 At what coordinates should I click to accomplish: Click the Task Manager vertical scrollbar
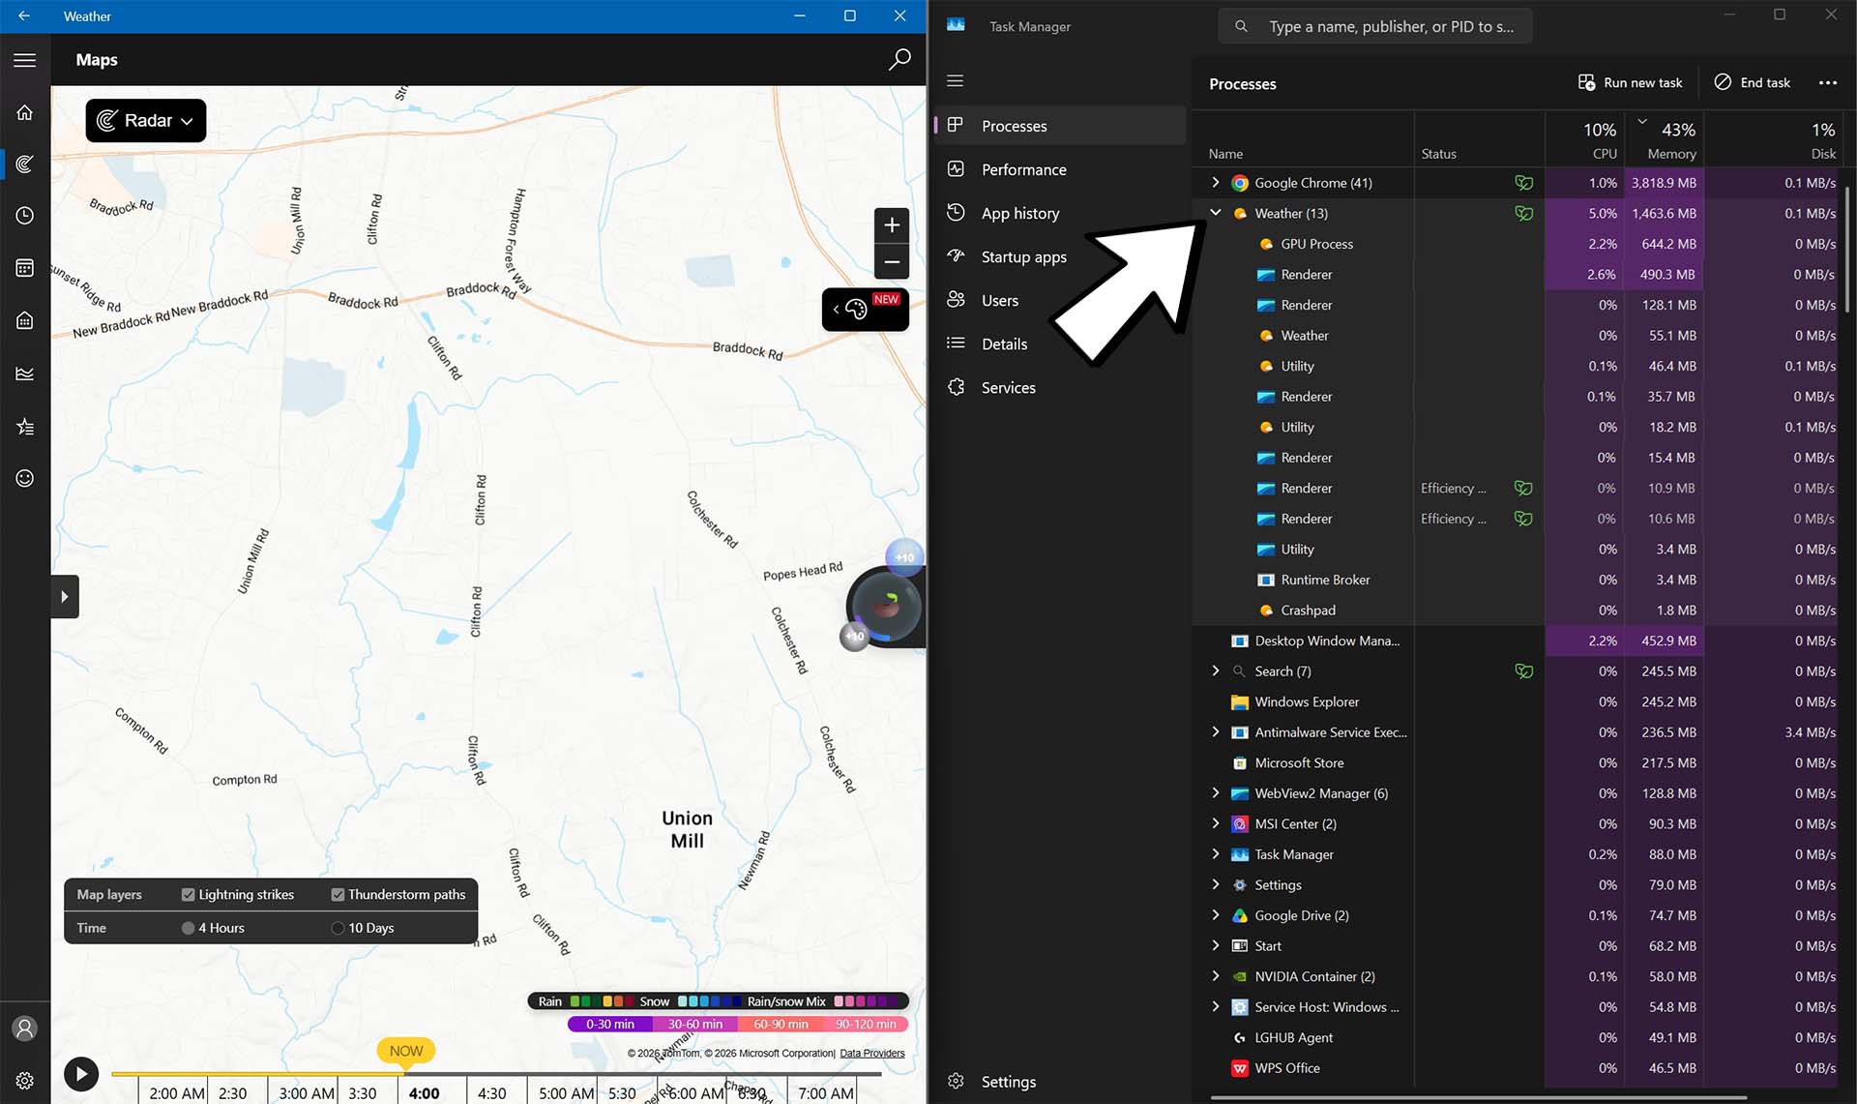(x=1847, y=249)
